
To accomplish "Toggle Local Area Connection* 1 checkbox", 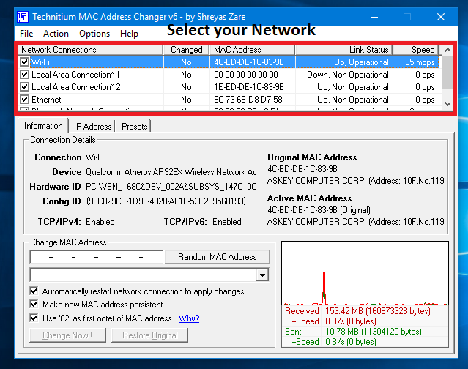I will (24, 75).
